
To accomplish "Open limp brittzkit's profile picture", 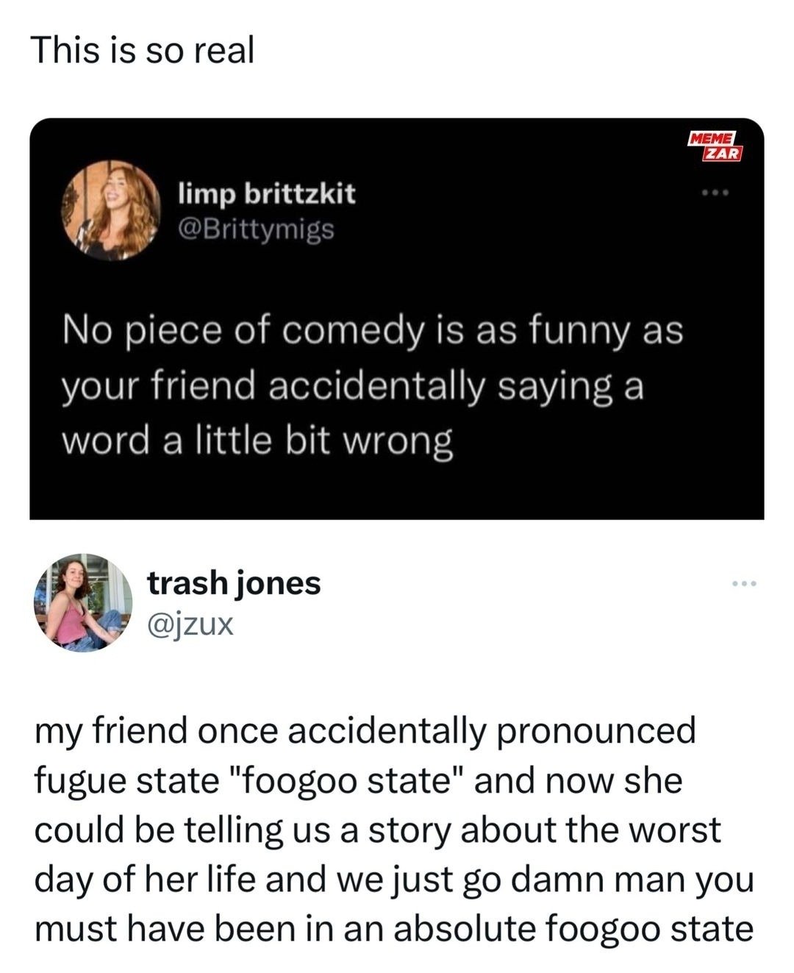I will click(110, 211).
